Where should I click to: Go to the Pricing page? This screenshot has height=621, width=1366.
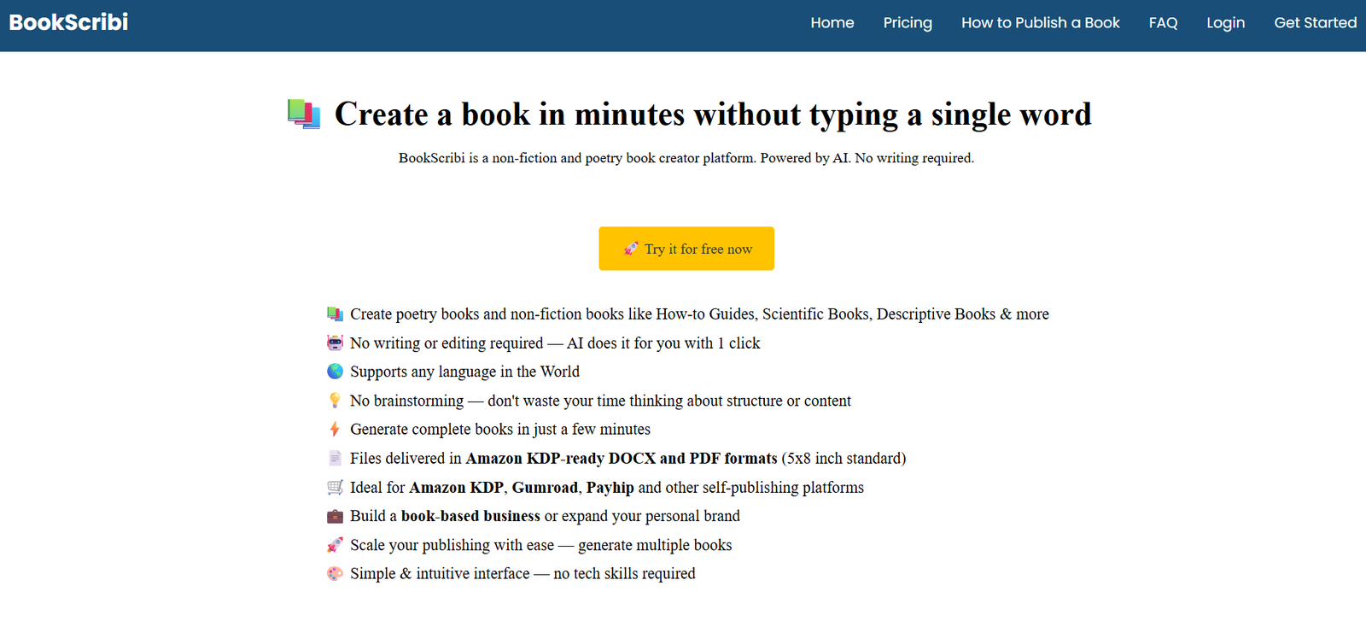click(907, 23)
